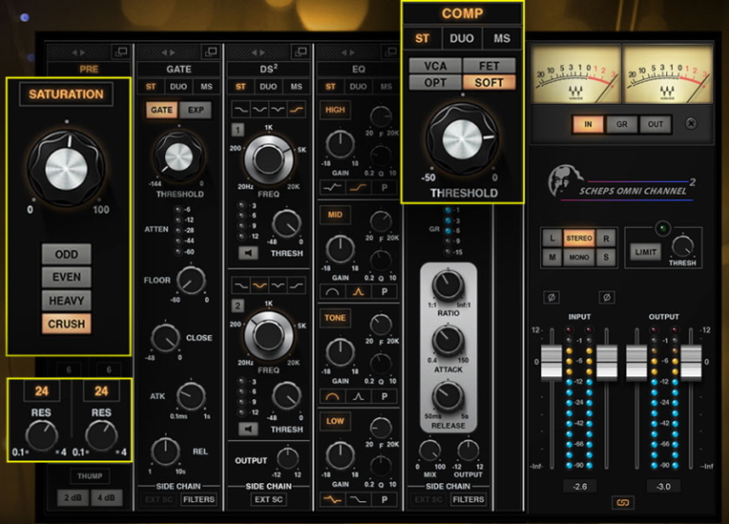This screenshot has width=729, height=524.
Task: Select the SOFT compressor type
Action: 489,83
